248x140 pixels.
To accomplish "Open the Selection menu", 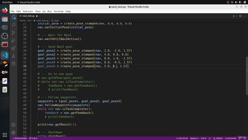I will 28,11.
